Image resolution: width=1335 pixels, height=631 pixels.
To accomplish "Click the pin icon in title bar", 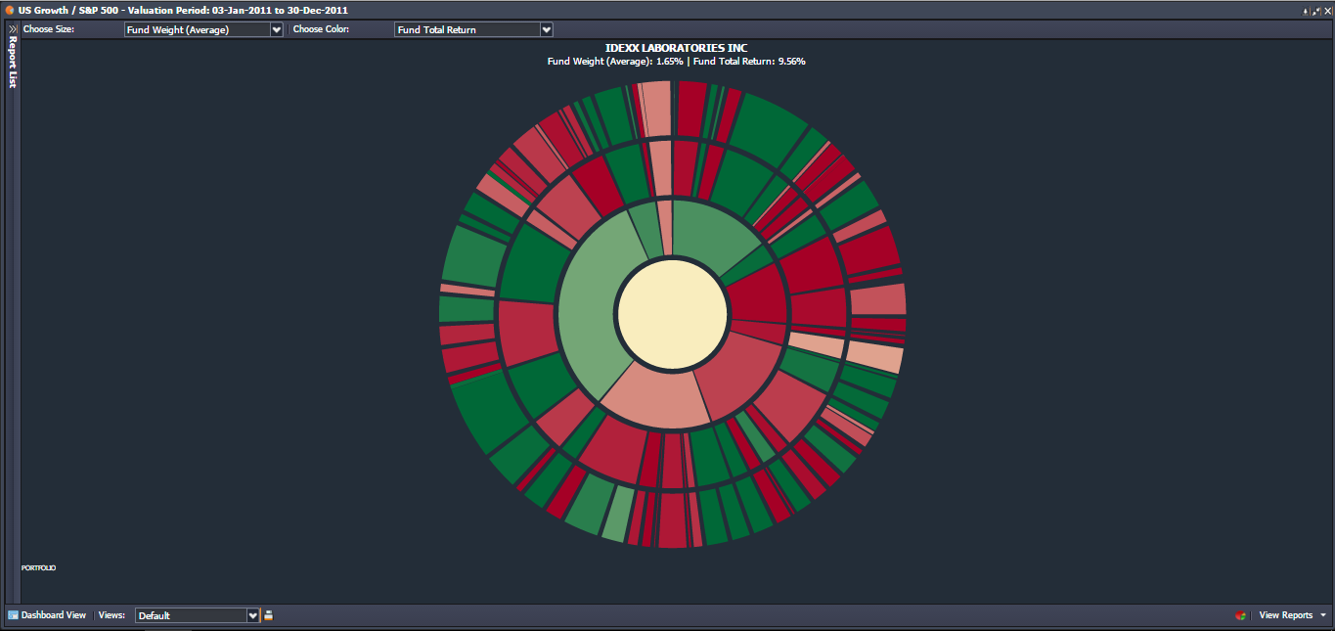I will click(1306, 11).
